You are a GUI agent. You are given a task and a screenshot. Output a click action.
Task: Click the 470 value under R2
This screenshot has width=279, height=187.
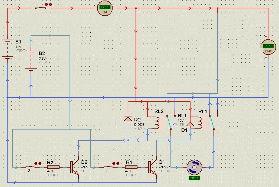tap(50, 171)
